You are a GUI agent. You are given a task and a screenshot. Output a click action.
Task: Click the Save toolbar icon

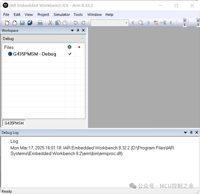[x=22, y=23]
